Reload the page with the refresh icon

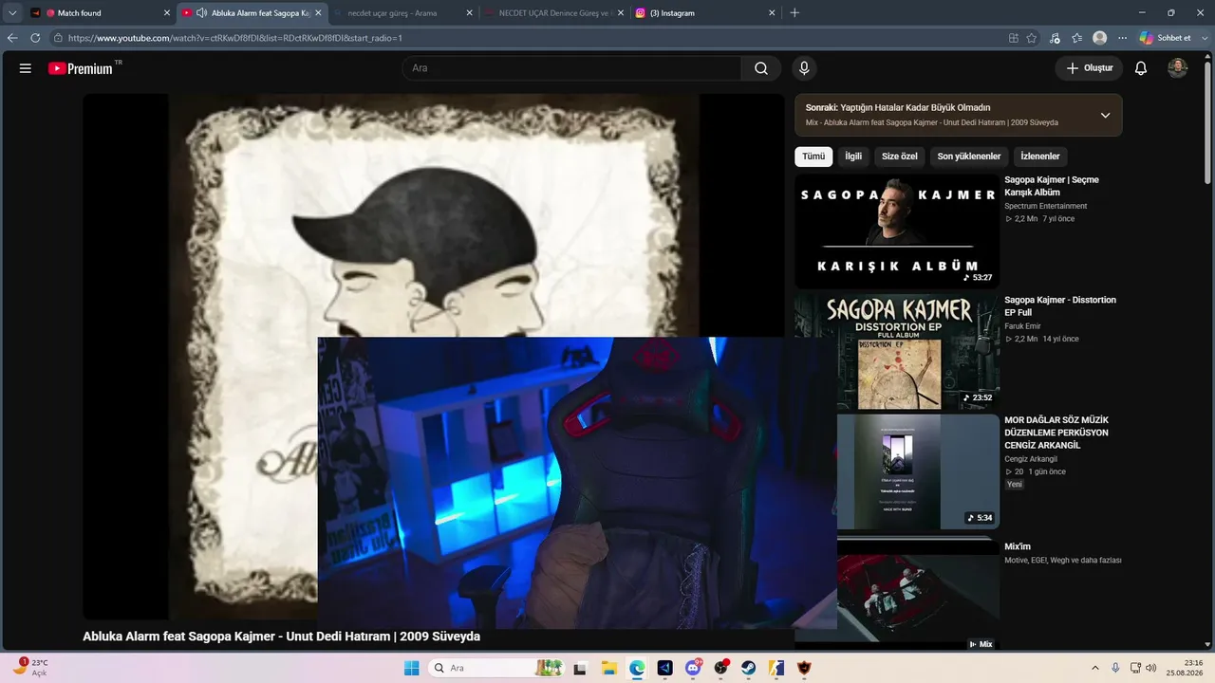point(35,38)
